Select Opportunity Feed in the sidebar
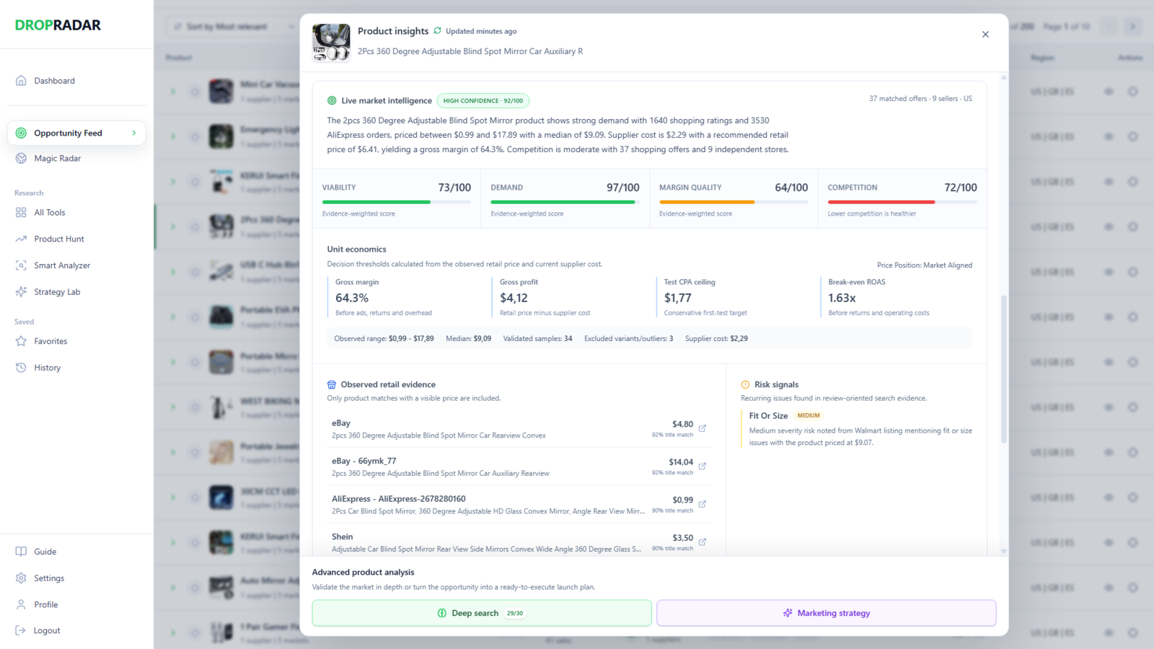 (76, 133)
